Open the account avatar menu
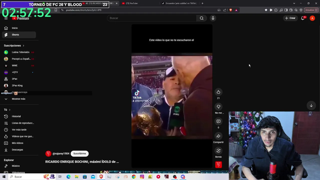Screen dimensions: 320x180 pos(312,18)
